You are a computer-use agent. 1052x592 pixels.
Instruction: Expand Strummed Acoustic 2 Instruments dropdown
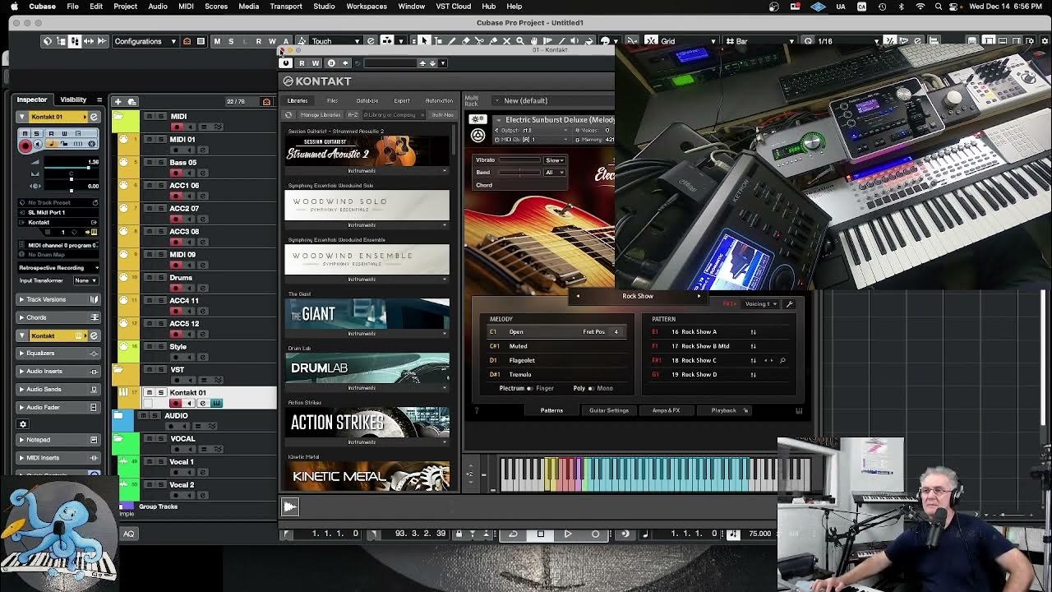coord(367,171)
